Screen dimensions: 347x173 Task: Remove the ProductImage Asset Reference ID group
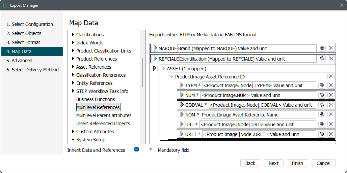click(331, 76)
